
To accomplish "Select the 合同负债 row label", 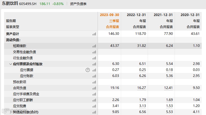I will tap(20, 88).
